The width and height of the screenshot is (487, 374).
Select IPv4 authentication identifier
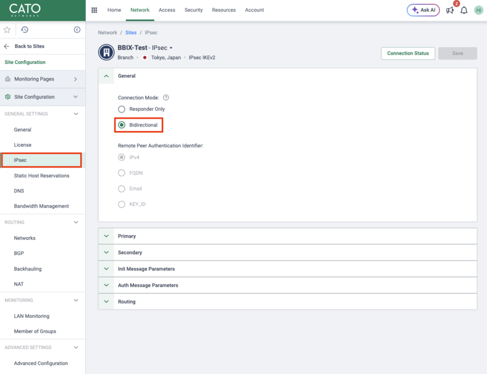(x=121, y=157)
